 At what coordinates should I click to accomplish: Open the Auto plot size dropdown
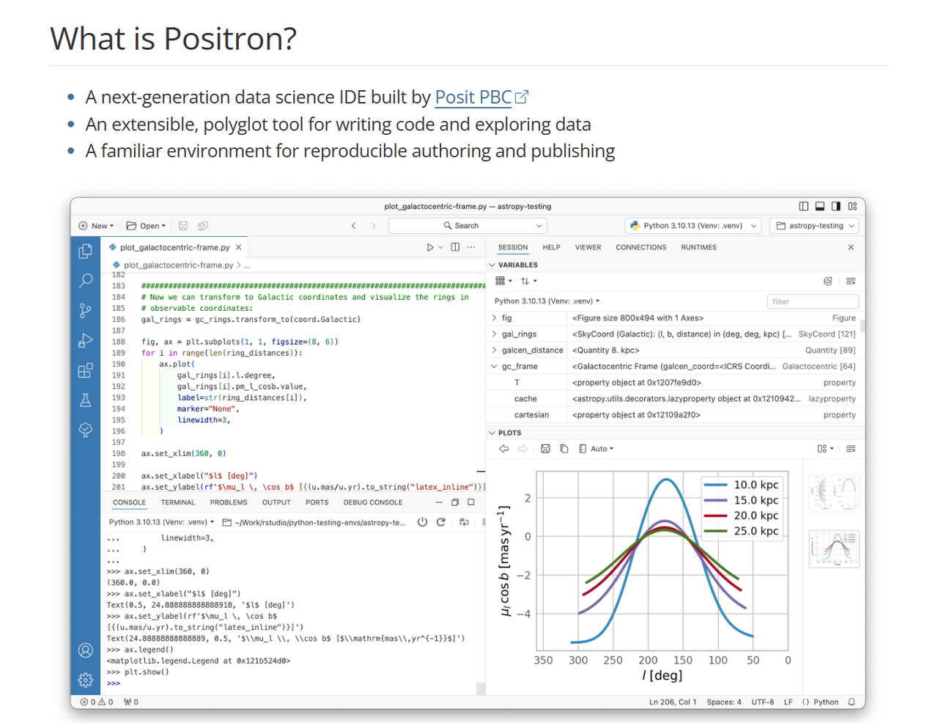(596, 449)
